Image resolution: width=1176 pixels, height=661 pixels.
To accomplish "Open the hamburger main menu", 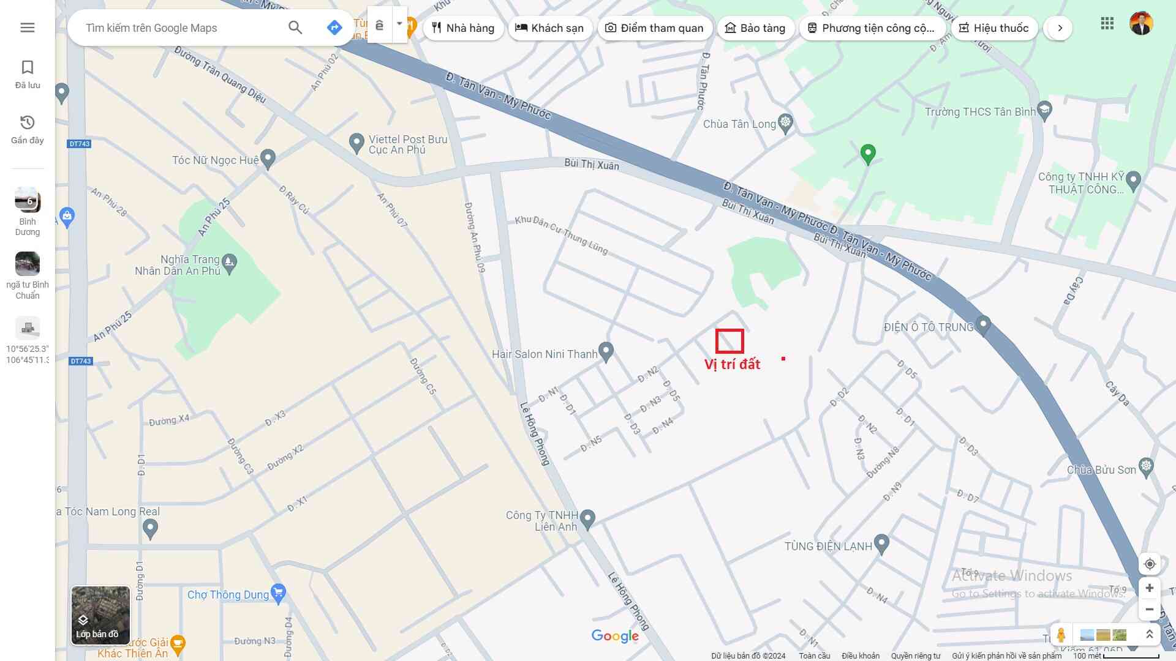I will point(28,28).
